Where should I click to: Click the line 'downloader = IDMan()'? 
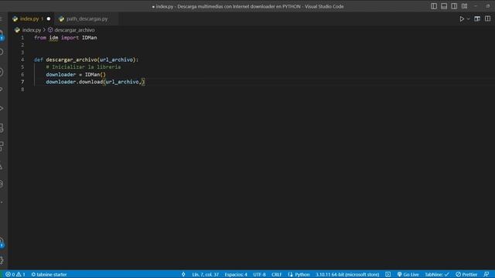pyautogui.click(x=76, y=74)
